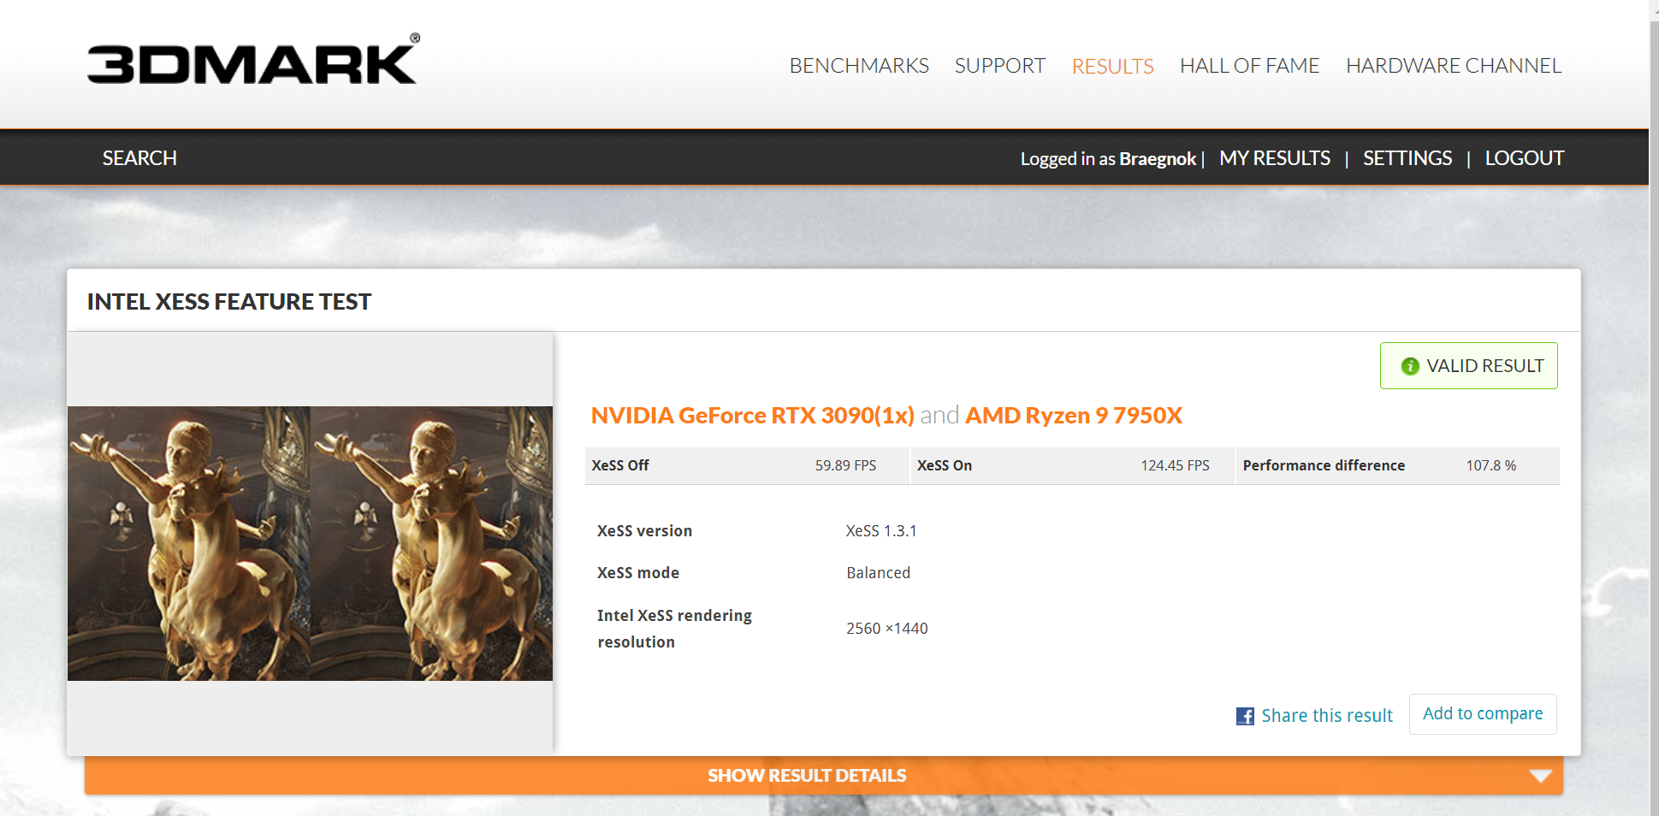Click the green info icon in Valid Result
Viewport: 1659px width, 816px height.
[x=1410, y=366]
